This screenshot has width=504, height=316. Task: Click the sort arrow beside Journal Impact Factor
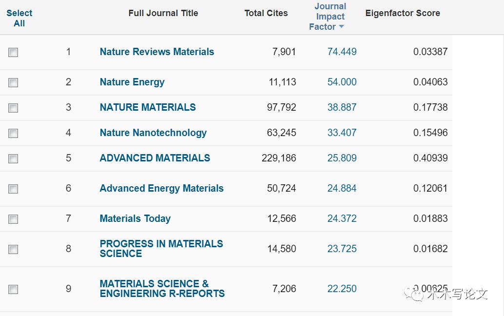pos(341,27)
